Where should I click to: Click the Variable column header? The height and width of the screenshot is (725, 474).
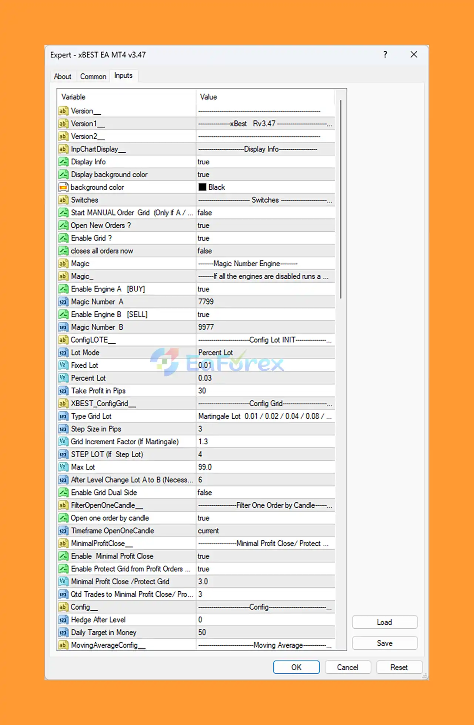coord(127,97)
